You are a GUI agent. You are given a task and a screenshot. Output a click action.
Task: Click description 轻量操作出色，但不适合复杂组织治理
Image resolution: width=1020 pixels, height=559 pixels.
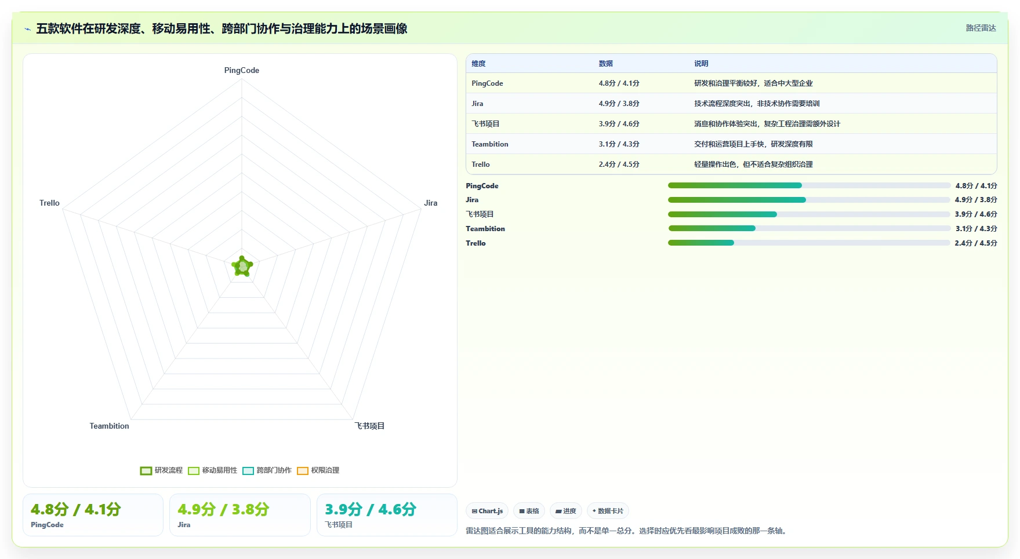pos(753,165)
